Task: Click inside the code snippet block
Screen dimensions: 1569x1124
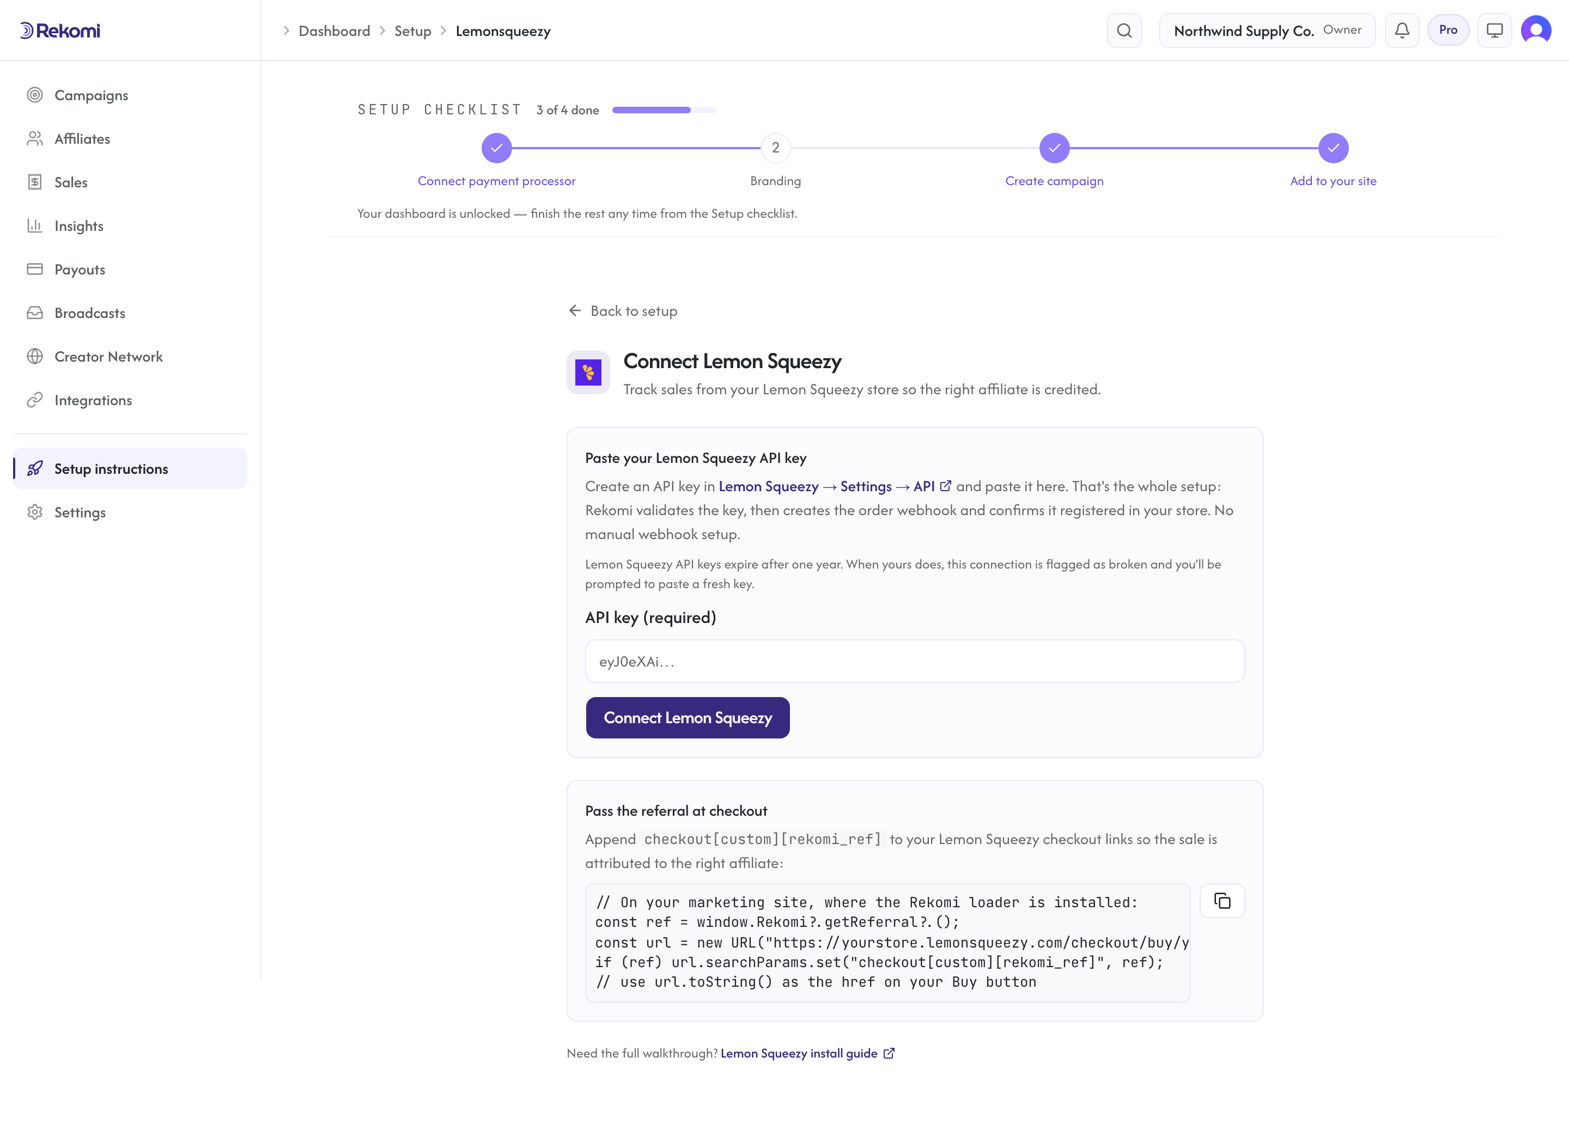Action: click(x=887, y=942)
